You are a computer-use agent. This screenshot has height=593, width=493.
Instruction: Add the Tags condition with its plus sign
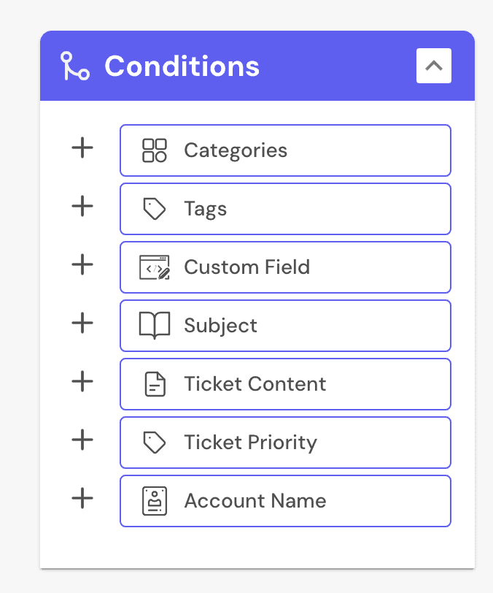click(82, 207)
